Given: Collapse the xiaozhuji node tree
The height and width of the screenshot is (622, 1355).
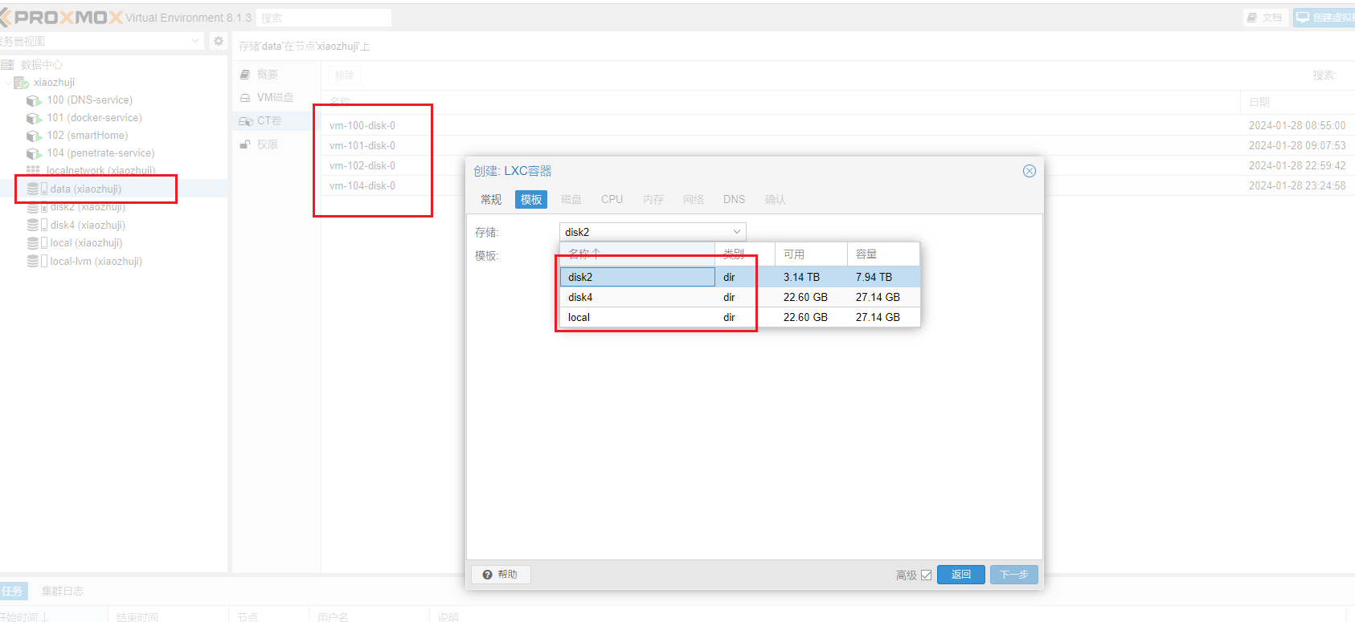Looking at the screenshot, I should pyautogui.click(x=8, y=83).
